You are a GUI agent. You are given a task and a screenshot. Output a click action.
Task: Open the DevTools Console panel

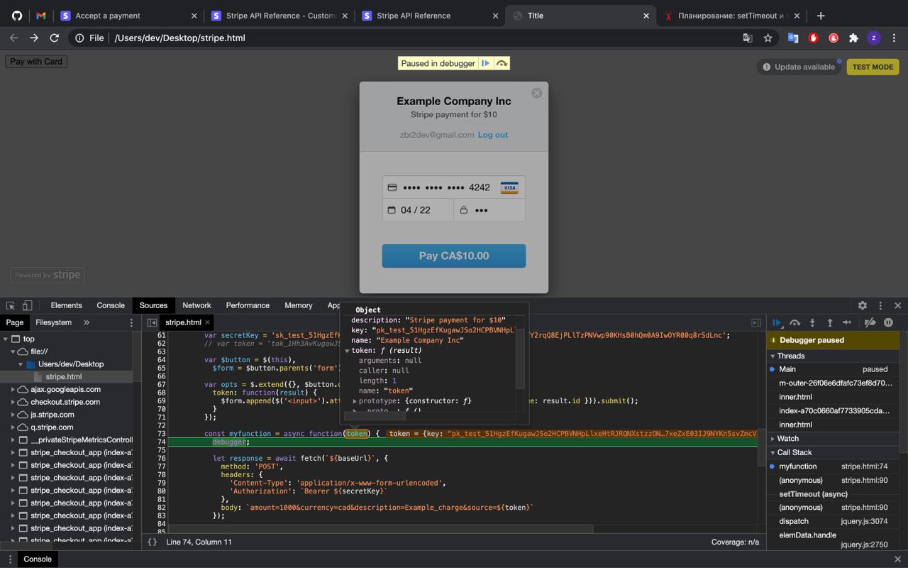point(111,305)
